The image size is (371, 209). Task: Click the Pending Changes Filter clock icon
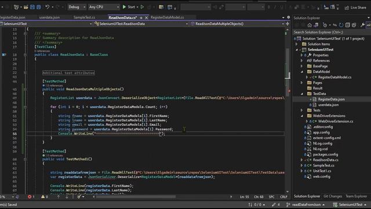click(325, 25)
